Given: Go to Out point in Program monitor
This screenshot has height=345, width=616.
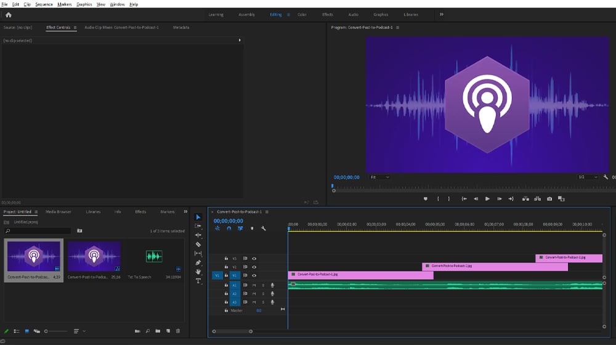Looking at the screenshot, I should coord(511,199).
